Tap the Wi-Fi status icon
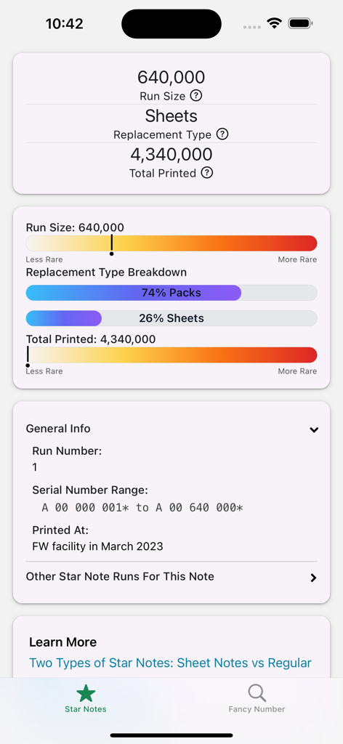This screenshot has width=343, height=744. pos(274,23)
